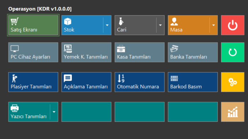Open Açıklama Tanımları tile
The image size is (248, 139).
pyautogui.click(x=86, y=82)
